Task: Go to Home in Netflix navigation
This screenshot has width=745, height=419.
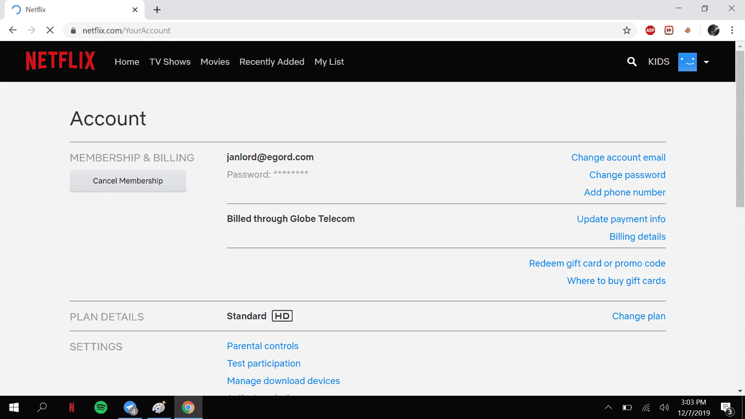Action: coord(127,62)
